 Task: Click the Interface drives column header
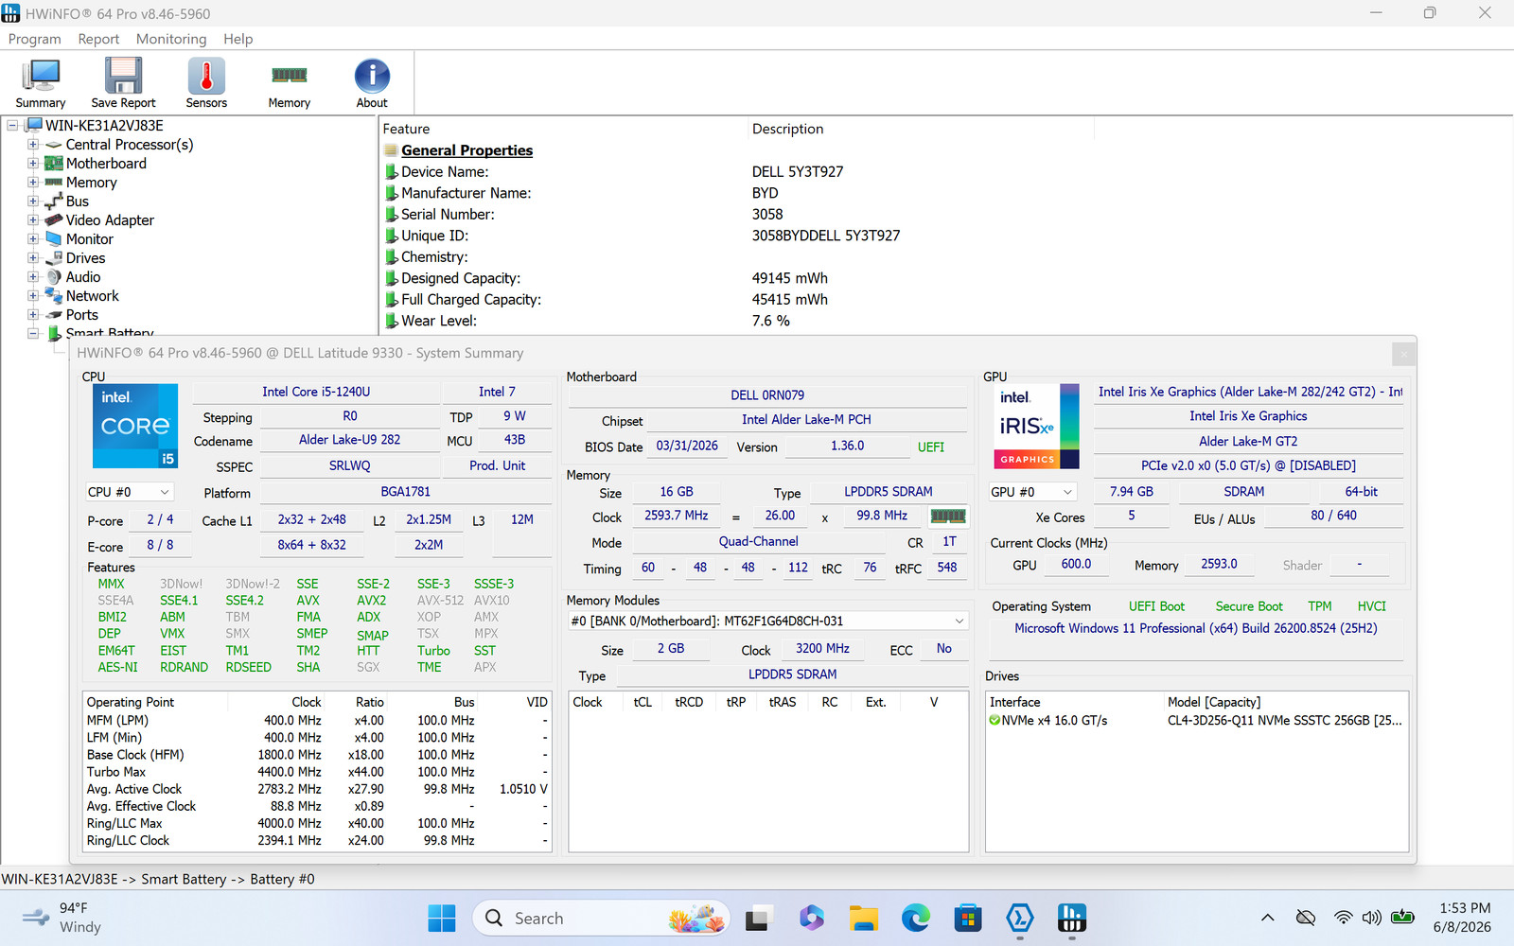coord(1075,702)
